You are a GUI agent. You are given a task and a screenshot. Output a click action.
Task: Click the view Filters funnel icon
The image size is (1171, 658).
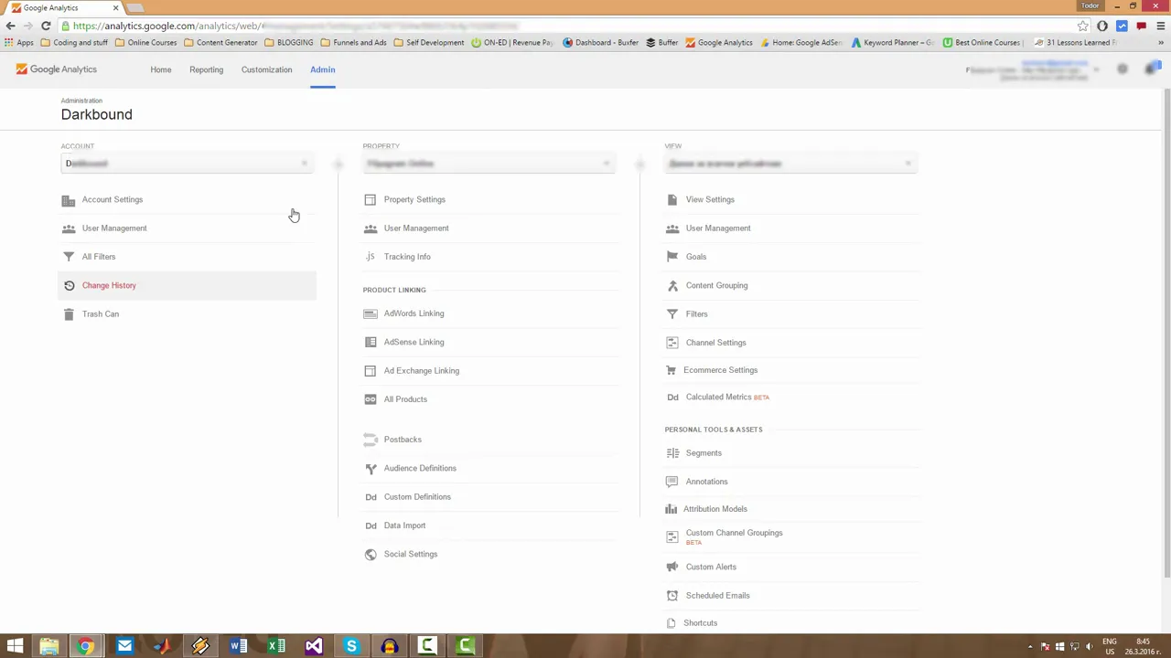(x=672, y=314)
